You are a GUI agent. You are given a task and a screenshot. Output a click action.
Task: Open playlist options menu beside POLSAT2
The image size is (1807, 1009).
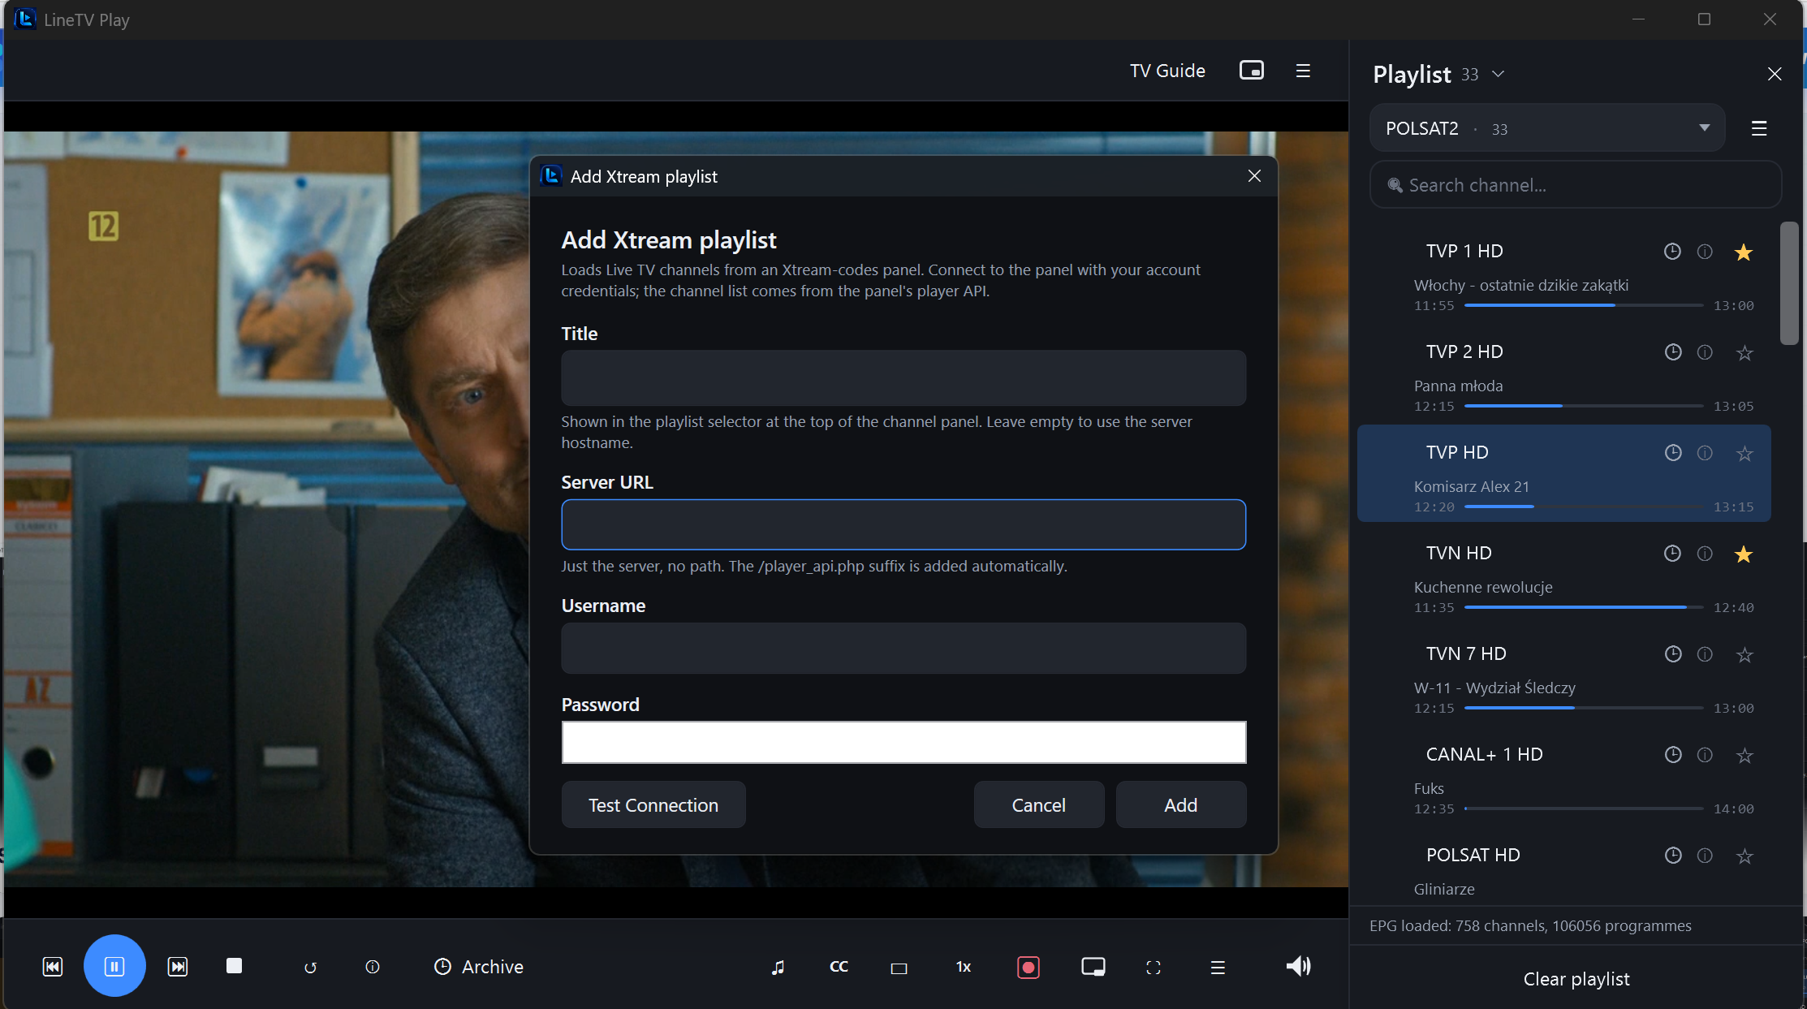pos(1759,128)
